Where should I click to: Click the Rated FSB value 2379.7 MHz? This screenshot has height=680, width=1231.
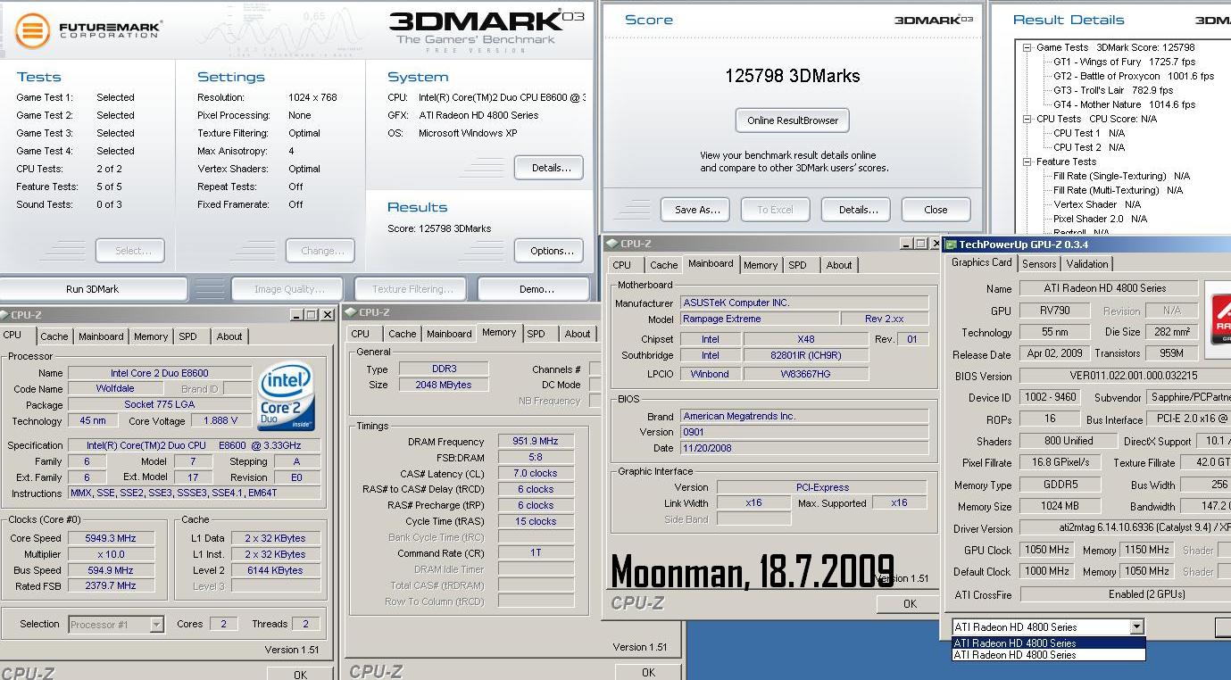coord(112,586)
